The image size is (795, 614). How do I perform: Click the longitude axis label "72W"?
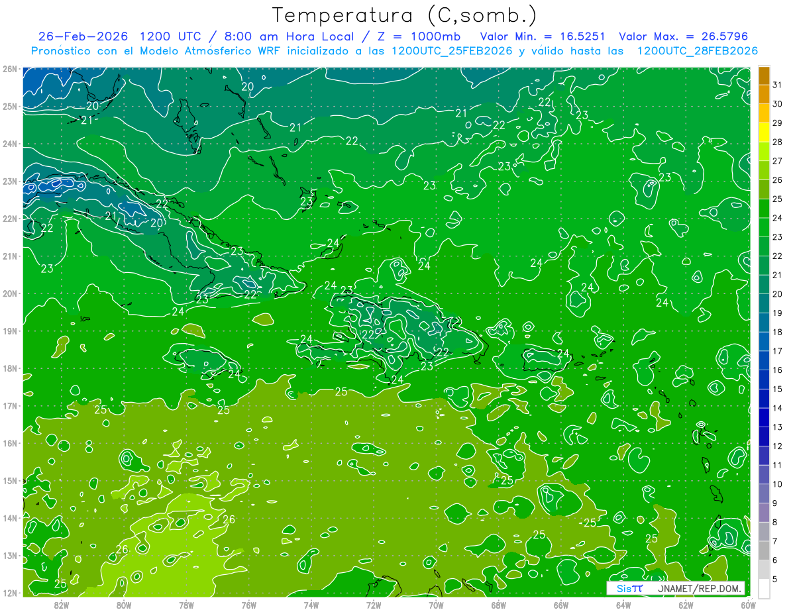click(374, 605)
